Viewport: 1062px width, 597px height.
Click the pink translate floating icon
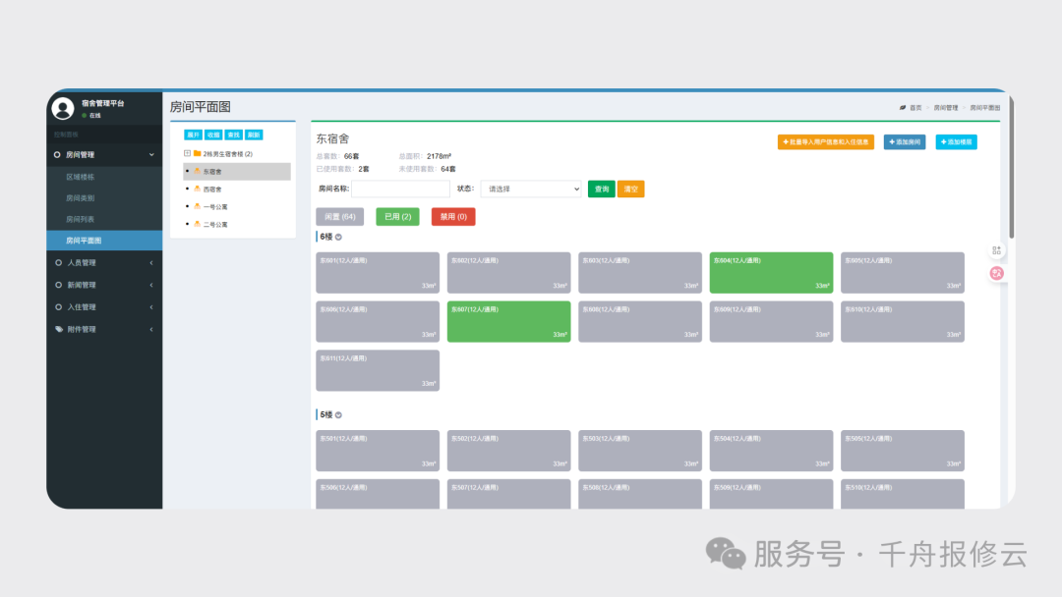996,273
